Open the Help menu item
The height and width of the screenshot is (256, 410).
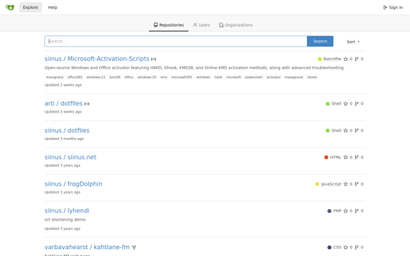pyautogui.click(x=53, y=8)
